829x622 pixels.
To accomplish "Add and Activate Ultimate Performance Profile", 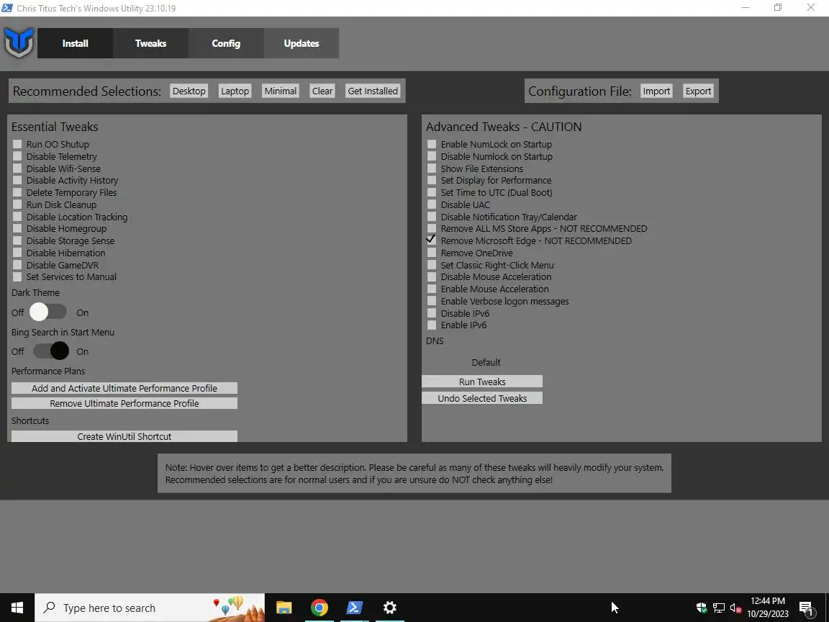I will click(x=124, y=388).
